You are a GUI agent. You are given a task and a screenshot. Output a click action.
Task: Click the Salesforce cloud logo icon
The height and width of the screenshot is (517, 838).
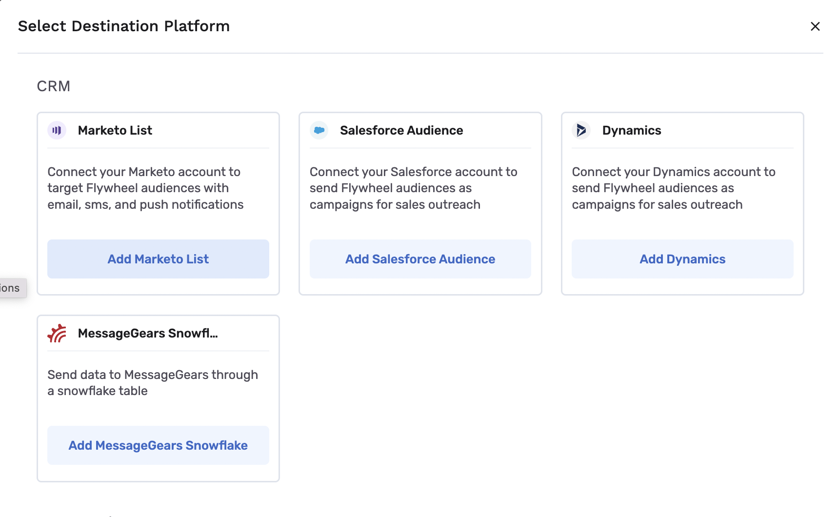point(319,130)
